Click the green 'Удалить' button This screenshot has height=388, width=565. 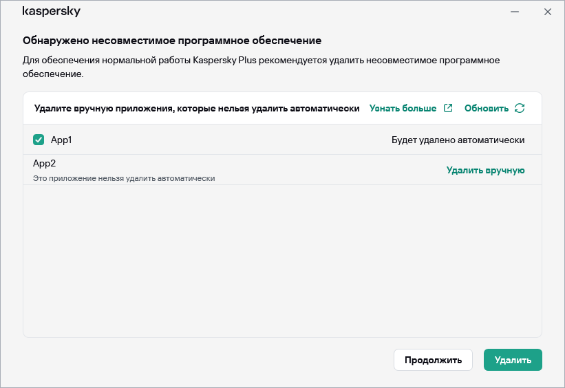point(513,360)
